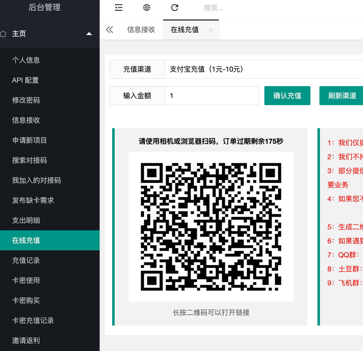Click the home icon beside 主页

(3, 34)
